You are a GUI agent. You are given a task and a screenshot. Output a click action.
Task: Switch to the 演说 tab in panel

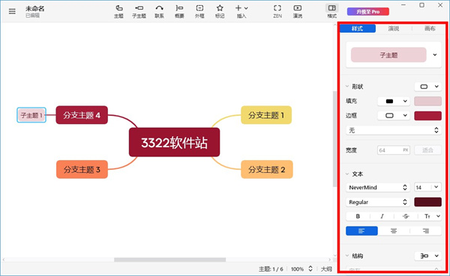pyautogui.click(x=394, y=28)
